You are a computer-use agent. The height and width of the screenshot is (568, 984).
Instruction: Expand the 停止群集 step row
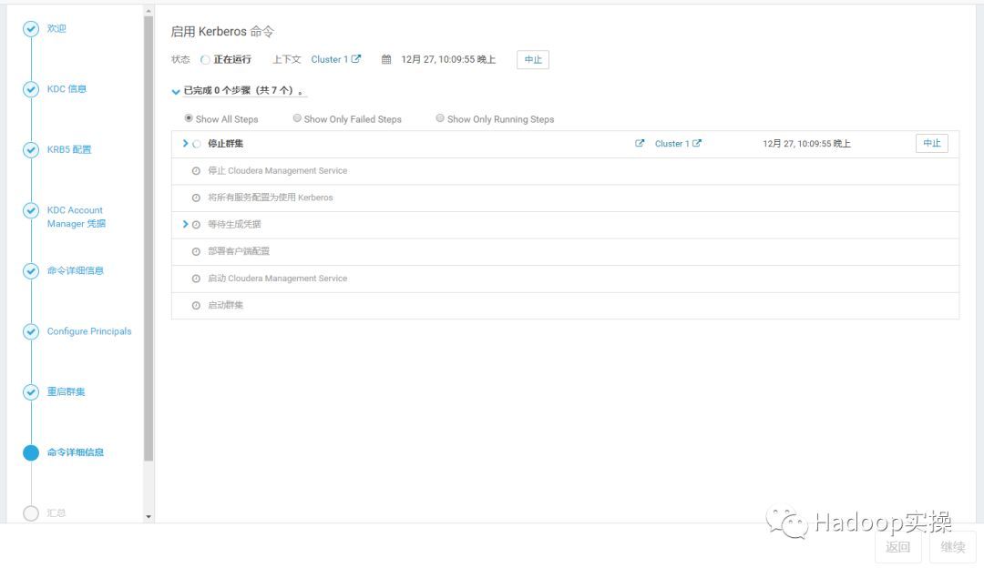[x=185, y=144]
